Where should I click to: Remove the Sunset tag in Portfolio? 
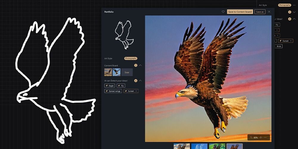(x=136, y=91)
